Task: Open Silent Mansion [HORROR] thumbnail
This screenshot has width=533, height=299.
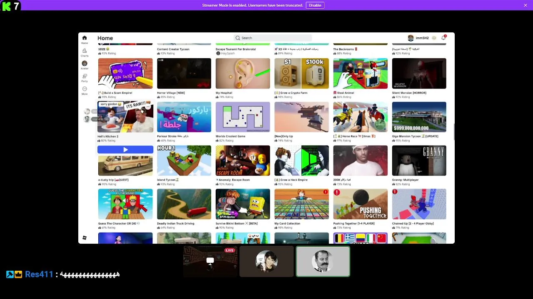Action: (419, 74)
